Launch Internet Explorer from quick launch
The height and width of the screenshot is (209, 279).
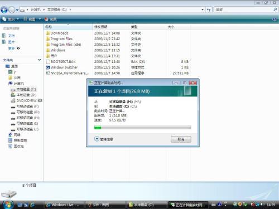click(32, 205)
